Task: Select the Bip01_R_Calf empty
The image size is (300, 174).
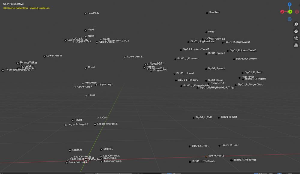Action: pyautogui.click(x=219, y=118)
